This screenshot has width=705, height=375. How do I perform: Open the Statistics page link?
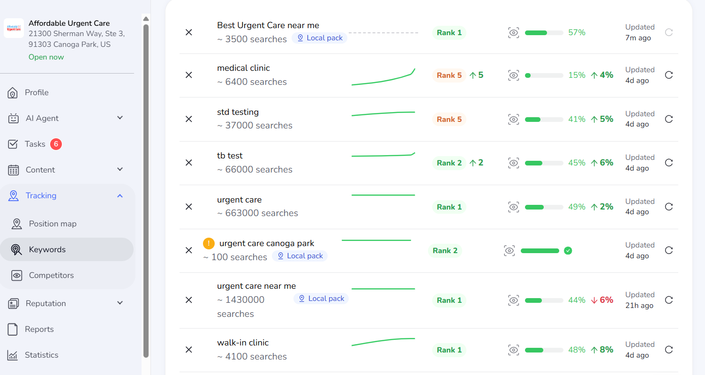[x=41, y=355]
